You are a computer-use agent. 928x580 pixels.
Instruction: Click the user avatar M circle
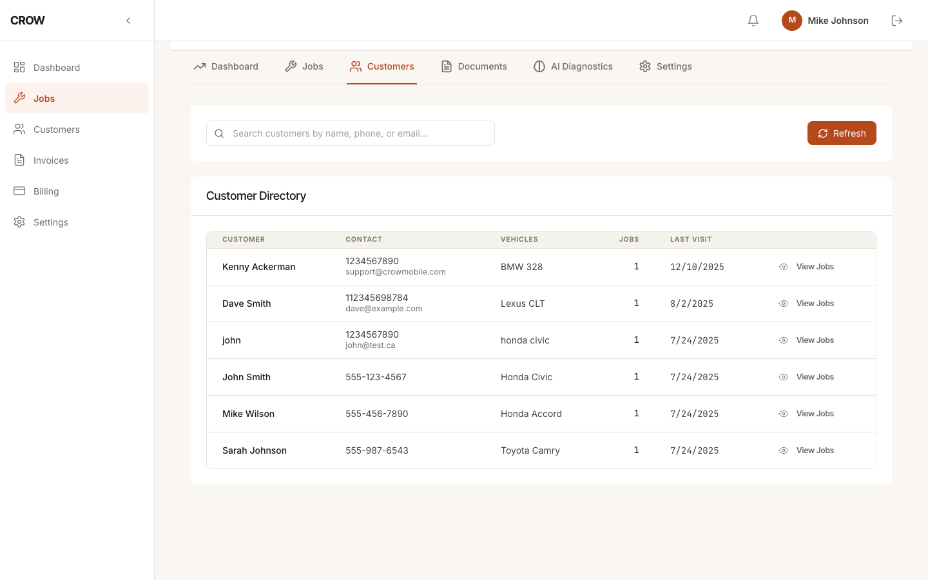pos(792,21)
